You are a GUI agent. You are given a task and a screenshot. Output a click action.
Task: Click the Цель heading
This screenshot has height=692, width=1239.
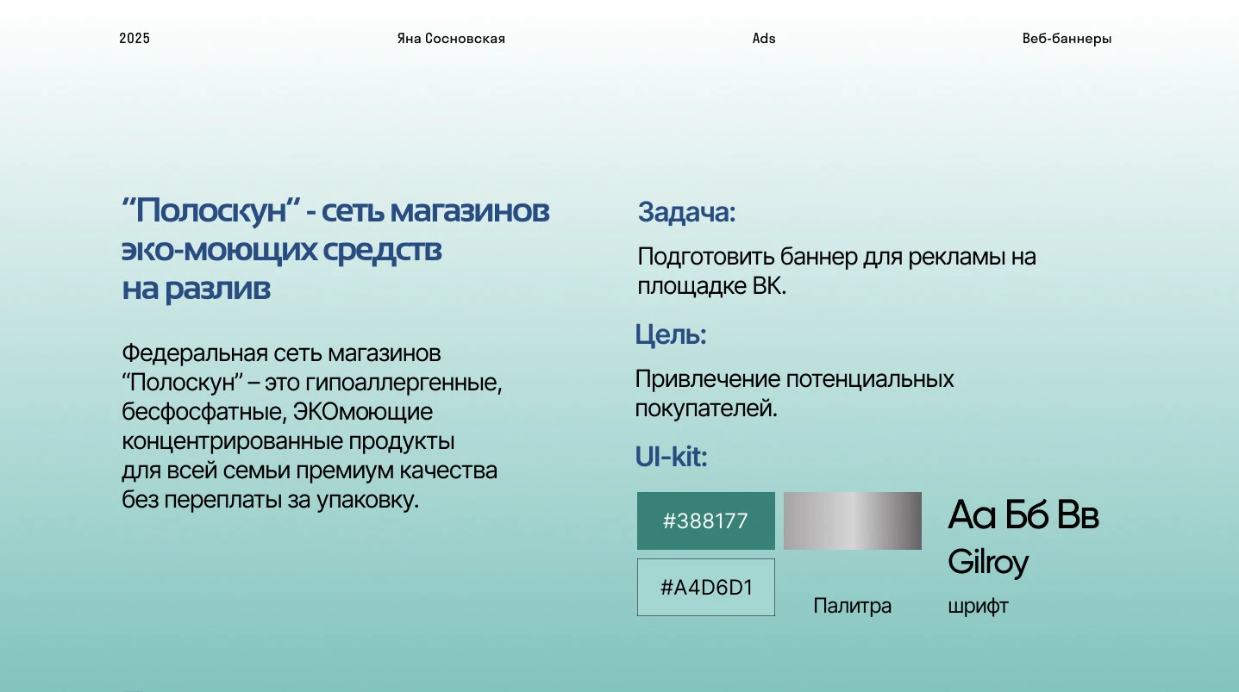(672, 336)
